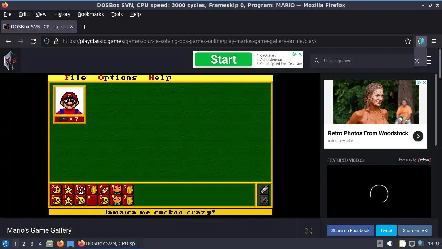Image resolution: width=442 pixels, height=249 pixels.
Task: Play the 5 mushroom card
Action: click(x=80, y=190)
